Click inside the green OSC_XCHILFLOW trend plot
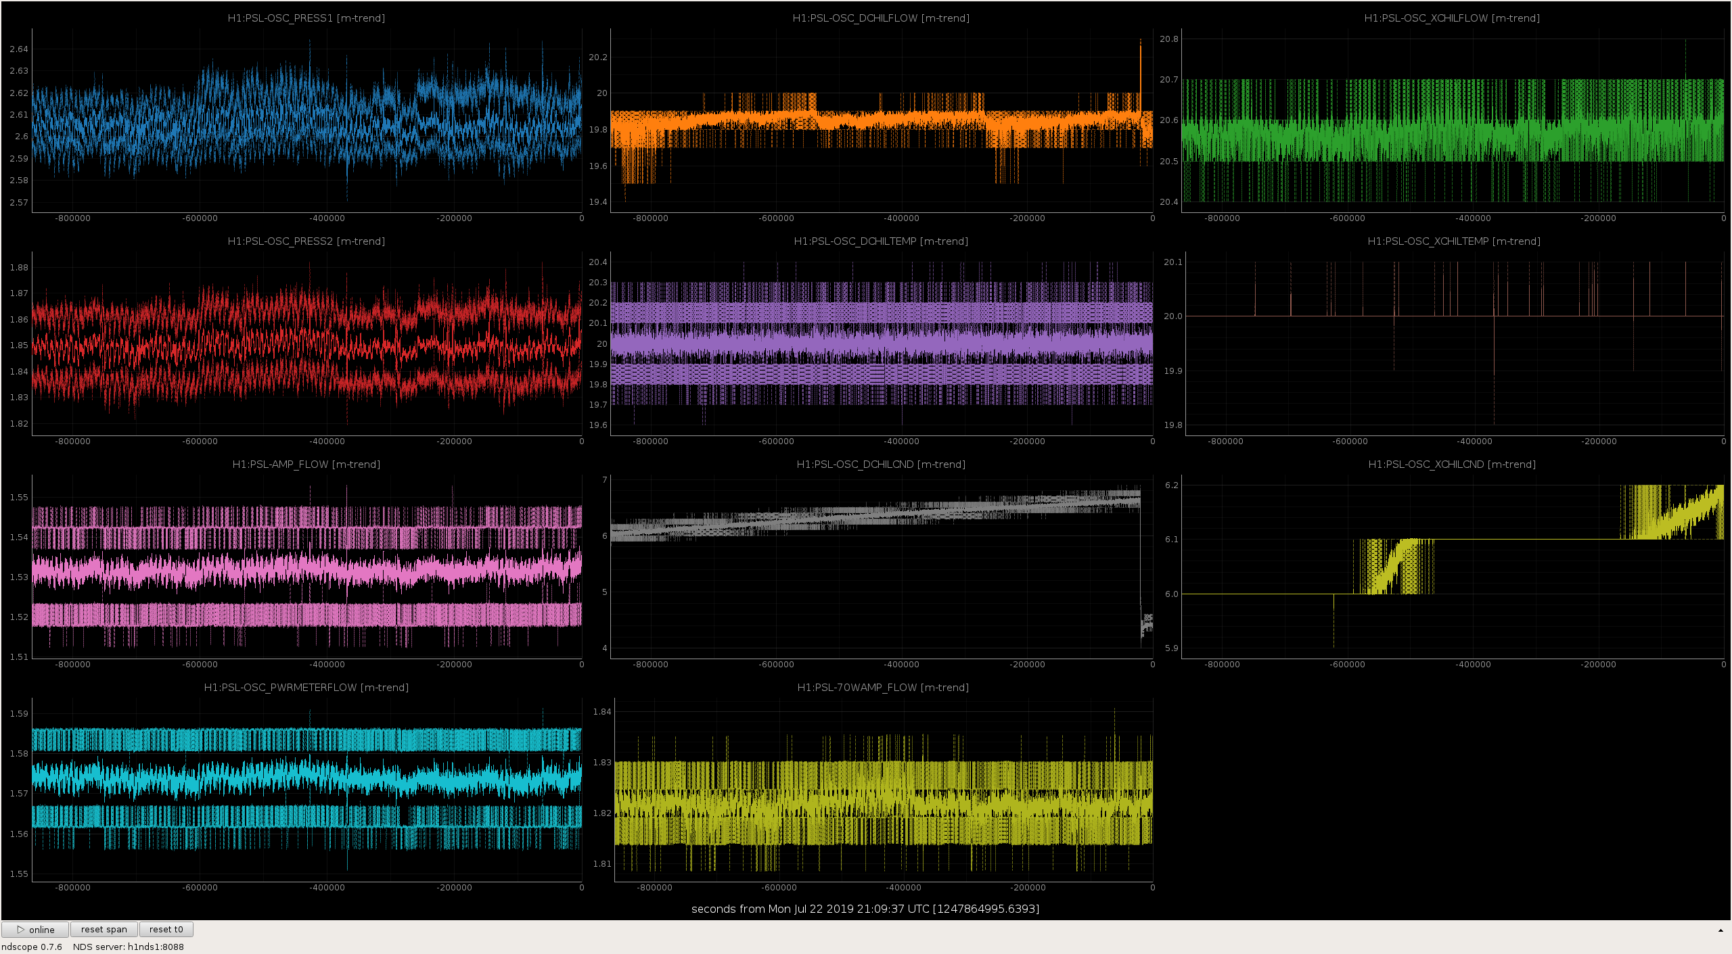This screenshot has height=954, width=1732. (x=1453, y=120)
